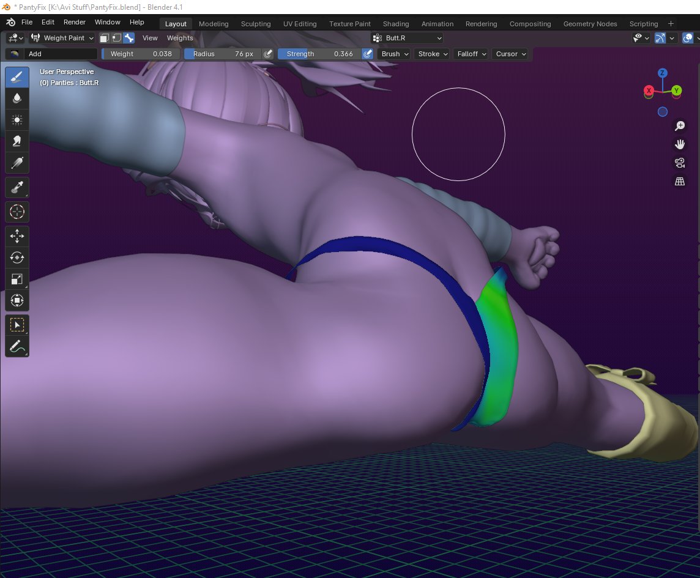Switch to the Texture Paint workspace tab
The image size is (700, 578).
(x=350, y=24)
